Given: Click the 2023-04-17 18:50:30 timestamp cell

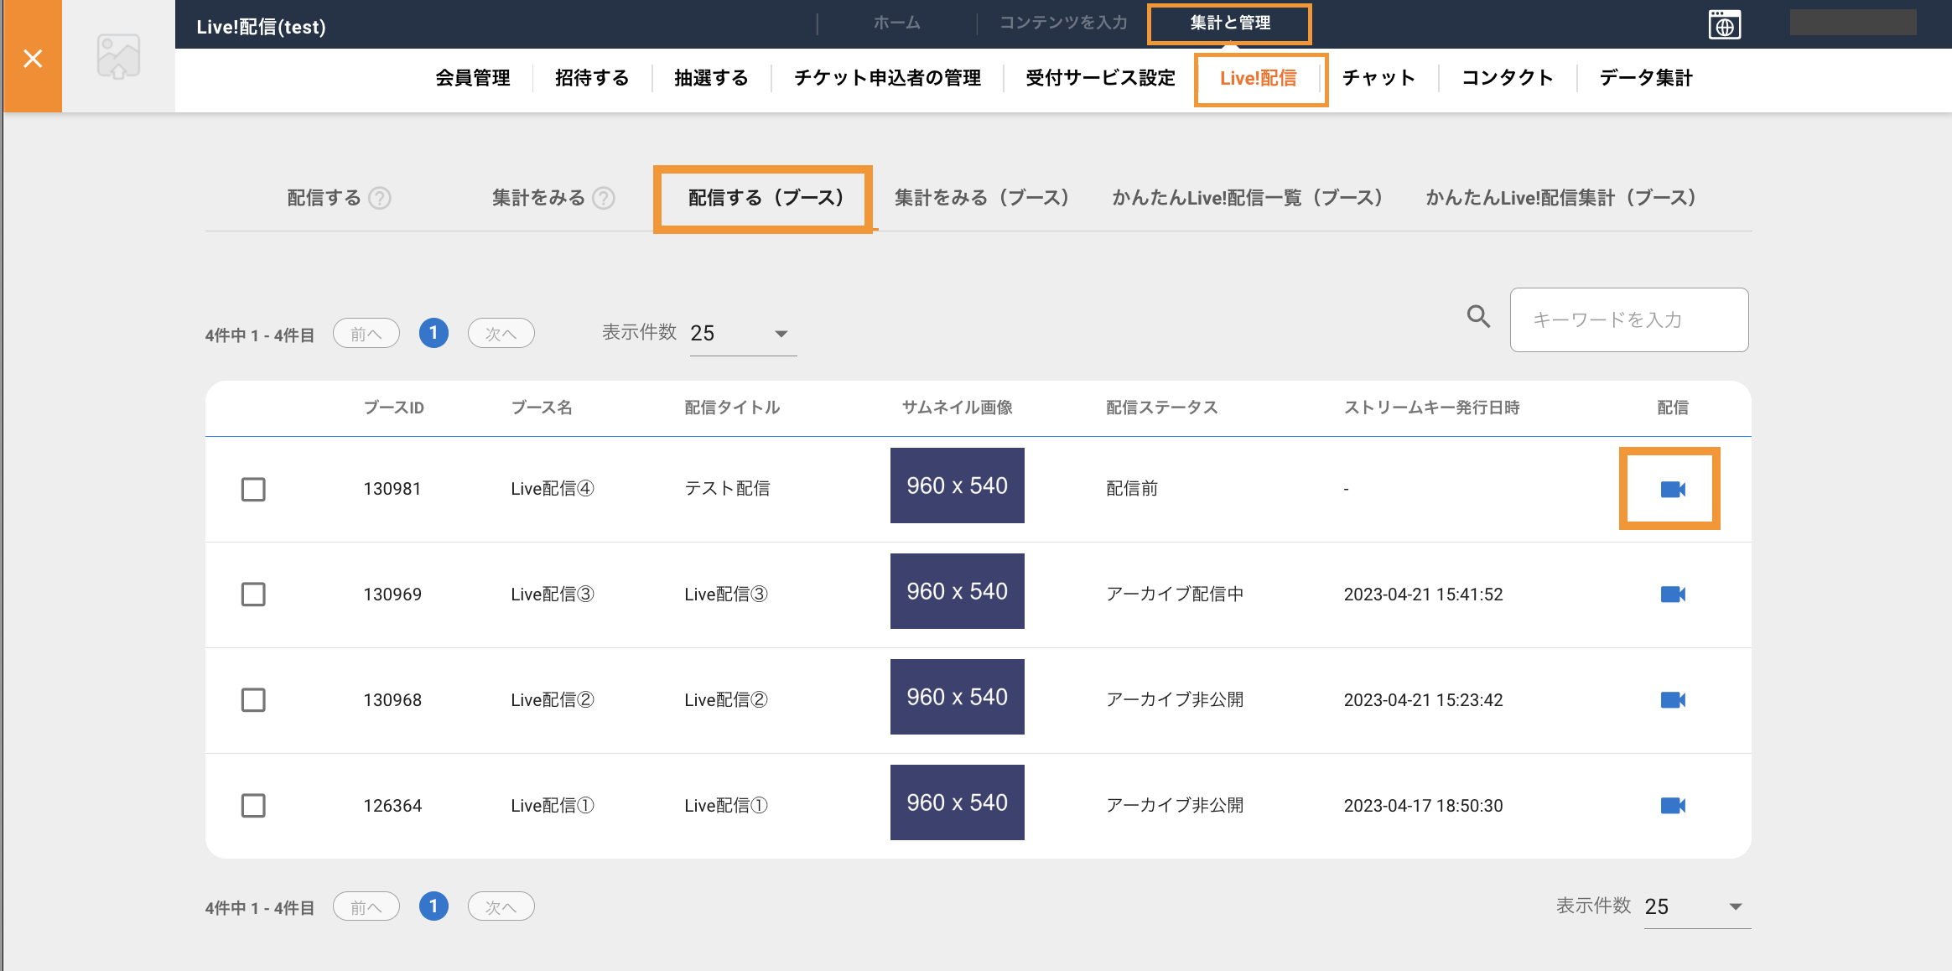Looking at the screenshot, I should point(1424,806).
